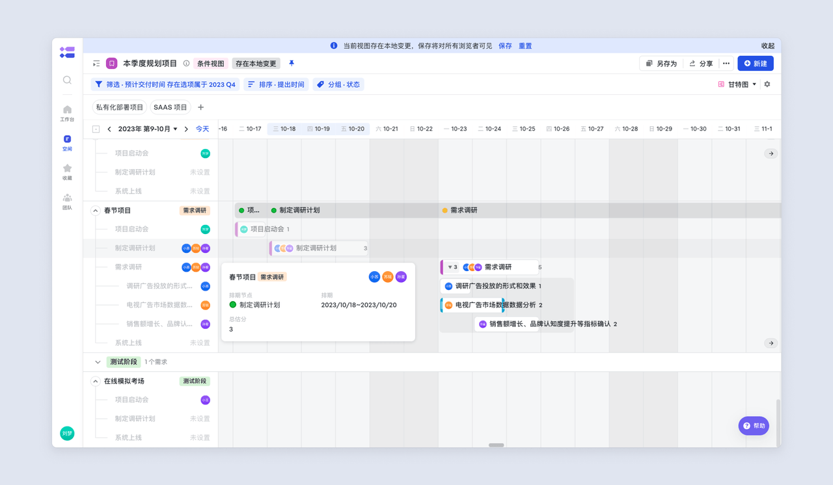Click the horizontal scrollbar handle at bottom
Image resolution: width=833 pixels, height=485 pixels.
click(496, 445)
